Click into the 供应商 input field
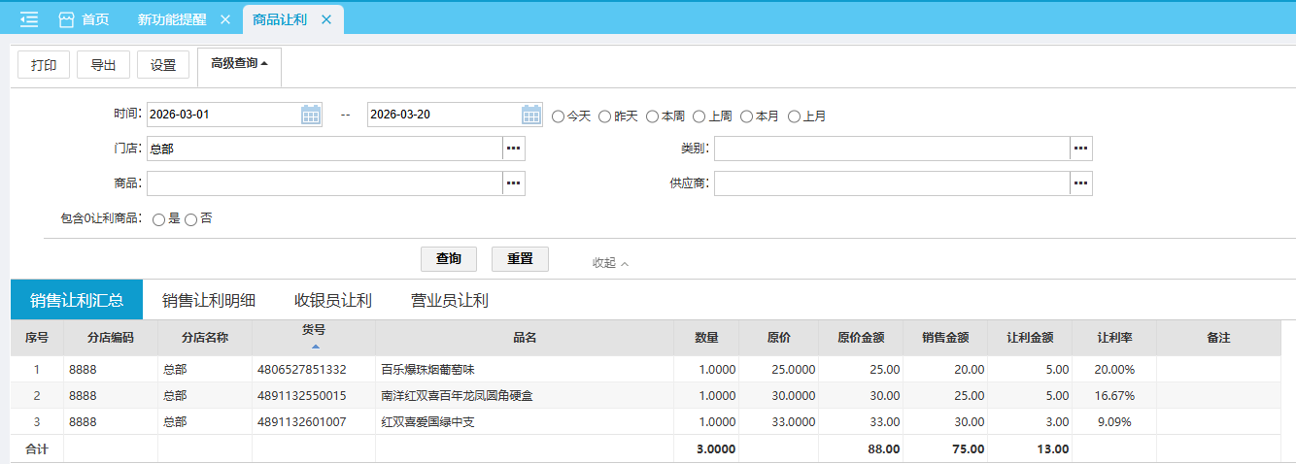Image resolution: width=1296 pixels, height=464 pixels. [891, 183]
